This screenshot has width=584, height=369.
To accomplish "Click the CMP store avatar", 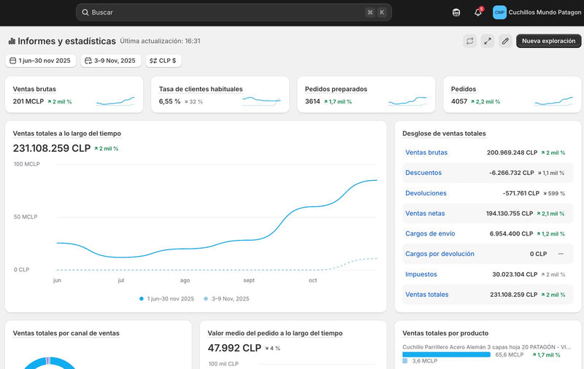I will pyautogui.click(x=499, y=12).
